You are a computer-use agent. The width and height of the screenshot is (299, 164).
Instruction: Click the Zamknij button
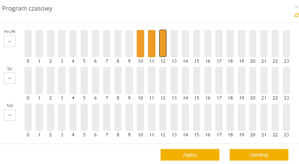(x=259, y=155)
